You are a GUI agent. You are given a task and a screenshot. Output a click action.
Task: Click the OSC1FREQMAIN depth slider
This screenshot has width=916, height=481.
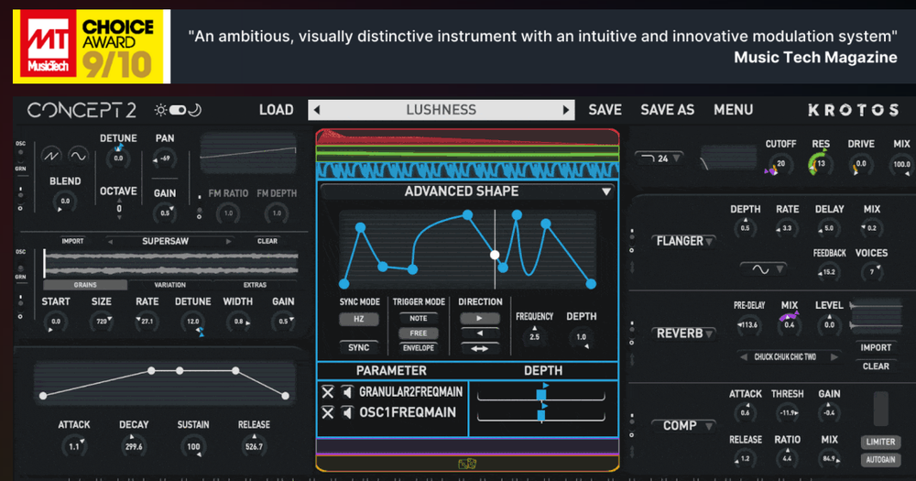[541, 414]
